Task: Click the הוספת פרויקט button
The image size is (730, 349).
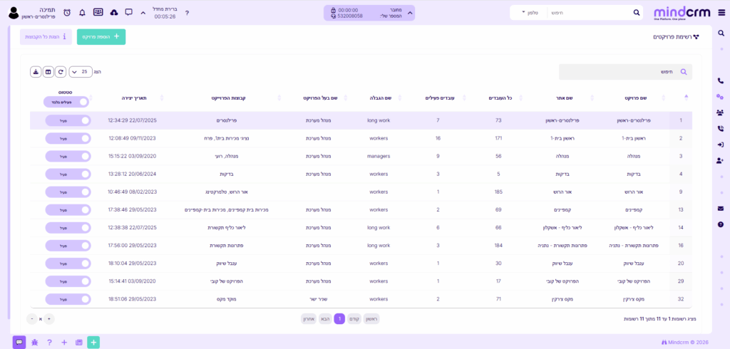Action: (x=101, y=37)
